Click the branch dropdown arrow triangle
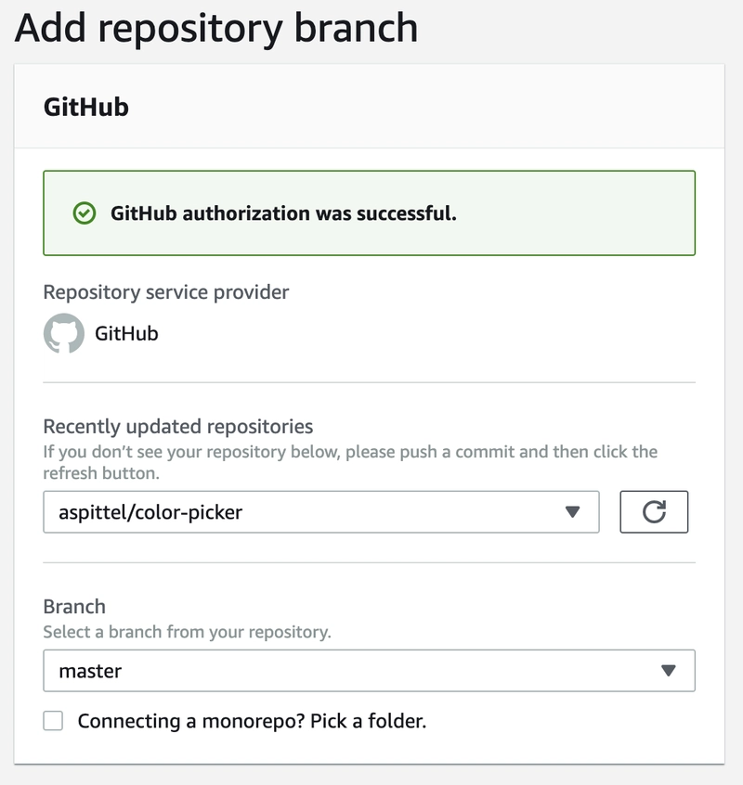The width and height of the screenshot is (743, 785). coord(669,670)
